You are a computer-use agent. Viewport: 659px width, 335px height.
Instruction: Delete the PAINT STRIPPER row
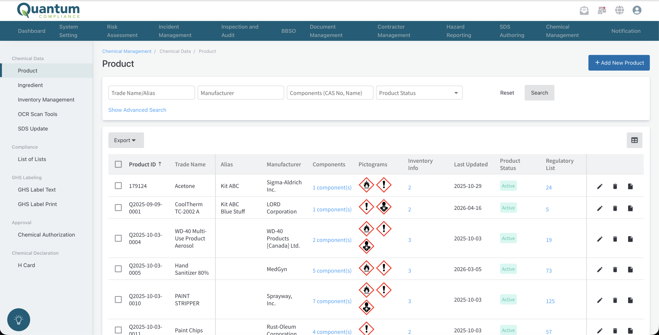click(x=615, y=300)
